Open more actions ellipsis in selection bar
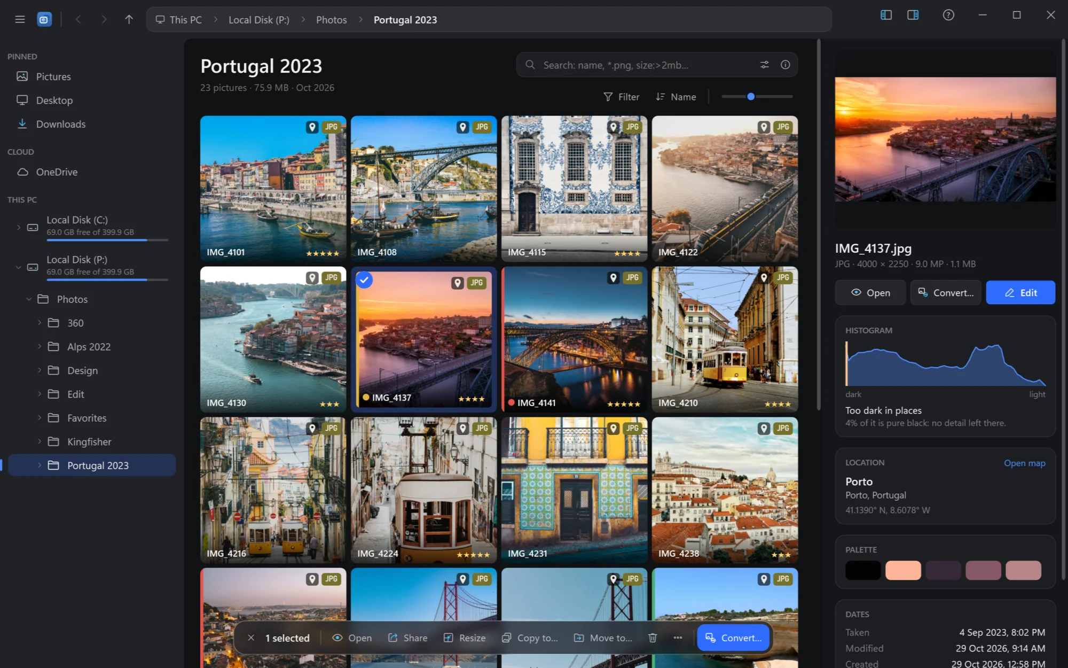Viewport: 1068px width, 668px height. coord(678,638)
